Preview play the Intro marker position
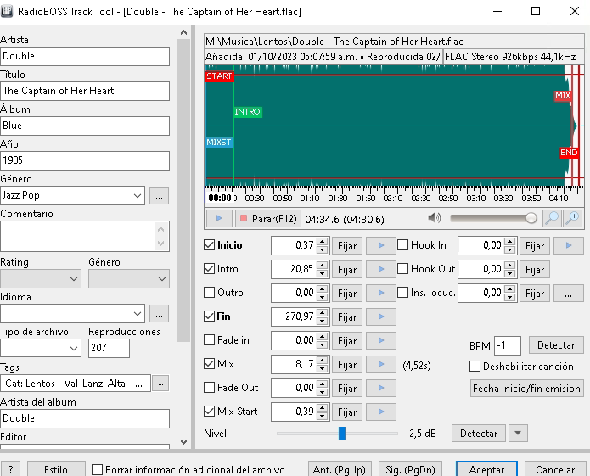The height and width of the screenshot is (476, 590). coord(380,269)
